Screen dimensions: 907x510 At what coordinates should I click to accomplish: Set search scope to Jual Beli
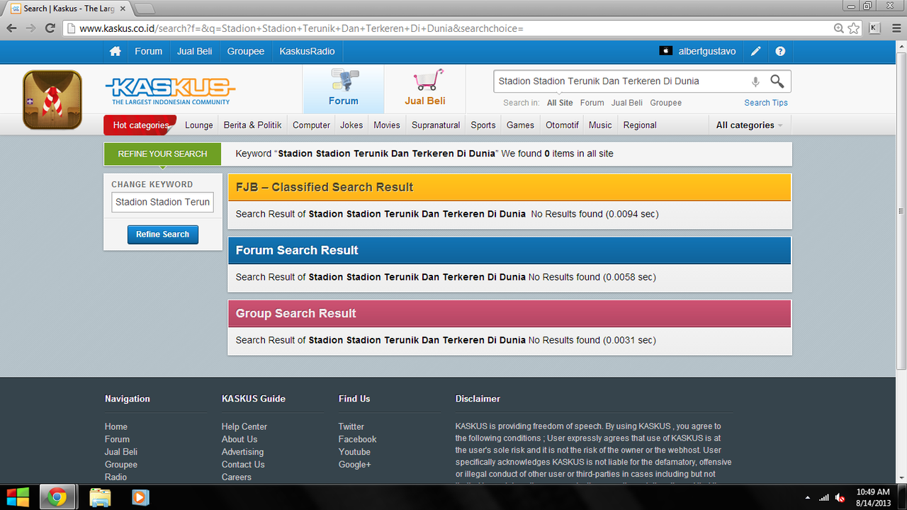tap(627, 103)
